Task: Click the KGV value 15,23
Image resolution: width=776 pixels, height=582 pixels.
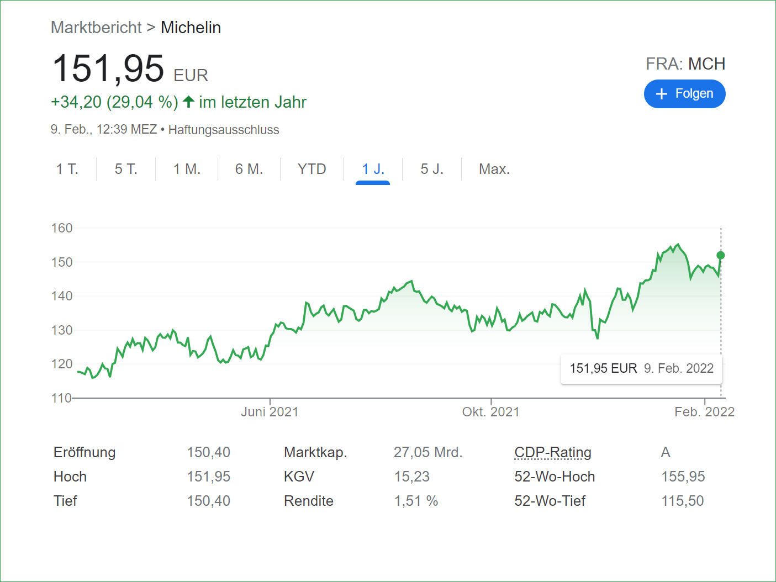Action: [x=412, y=477]
